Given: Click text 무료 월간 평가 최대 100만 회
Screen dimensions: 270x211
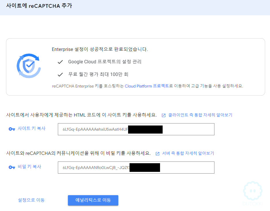Looking at the screenshot, I should coord(98,74).
